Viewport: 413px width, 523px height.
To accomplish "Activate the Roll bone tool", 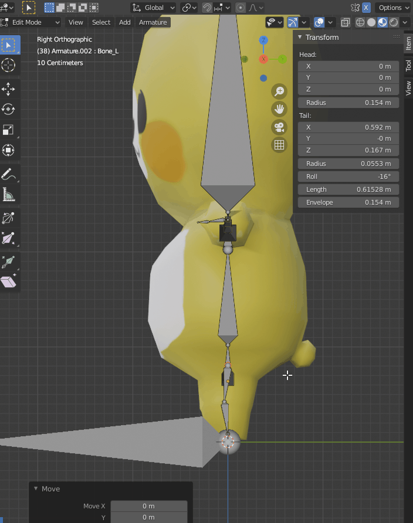I will click(8, 218).
